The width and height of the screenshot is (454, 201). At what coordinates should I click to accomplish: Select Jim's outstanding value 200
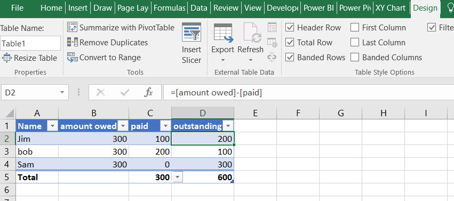tap(203, 139)
